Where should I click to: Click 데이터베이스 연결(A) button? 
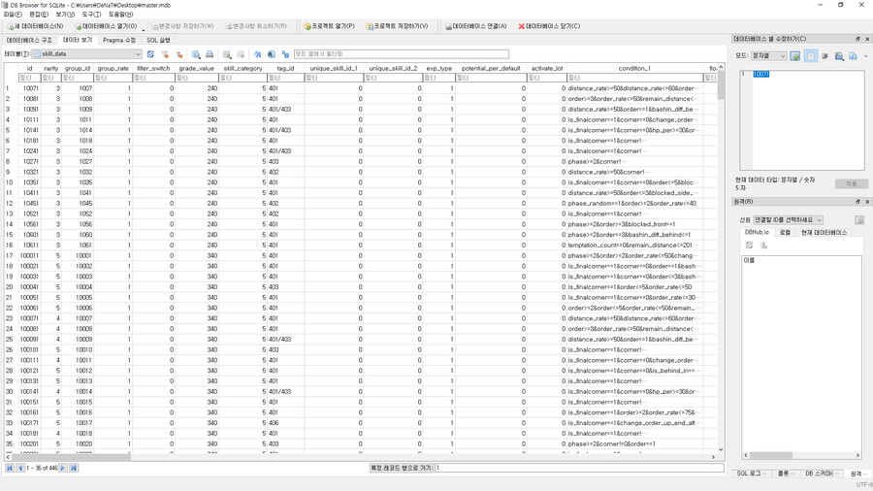tap(476, 26)
